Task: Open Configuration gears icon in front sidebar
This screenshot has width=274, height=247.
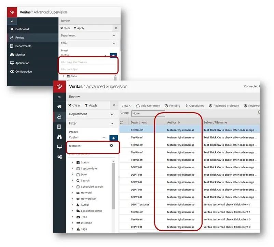Action: [59, 157]
